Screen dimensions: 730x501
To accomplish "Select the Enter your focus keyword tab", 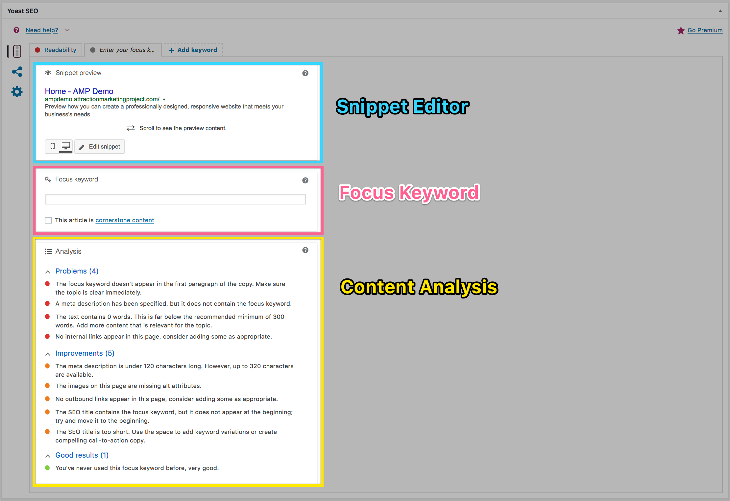I will pos(123,50).
